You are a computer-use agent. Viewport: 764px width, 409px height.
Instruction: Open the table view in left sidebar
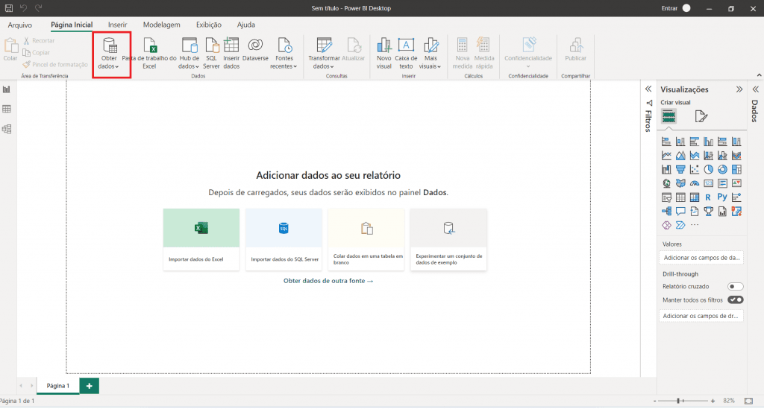point(7,109)
